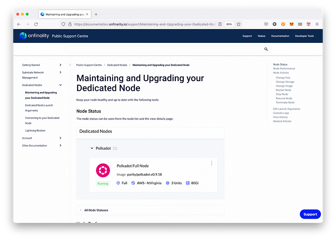This screenshot has height=240, width=336.
Task: Collapse the Polkadot node group chevron
Action: coord(92,148)
